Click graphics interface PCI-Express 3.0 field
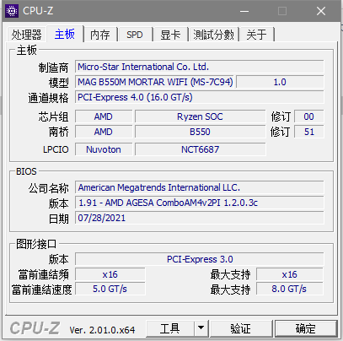 (200, 259)
